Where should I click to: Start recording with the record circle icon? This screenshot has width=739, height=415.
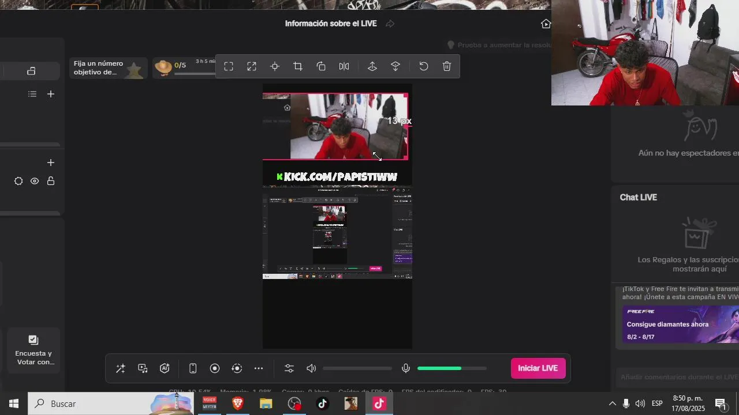coord(215,368)
